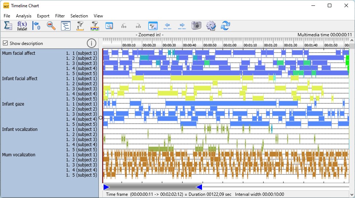Click the reset to zero arrow icon
The height and width of the screenshot is (198, 355).
click(36, 25)
